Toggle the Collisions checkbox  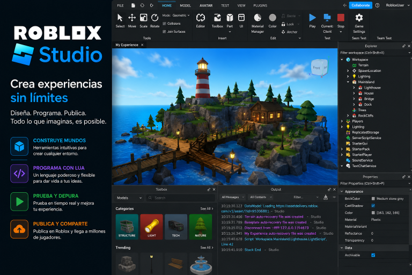click(164, 24)
